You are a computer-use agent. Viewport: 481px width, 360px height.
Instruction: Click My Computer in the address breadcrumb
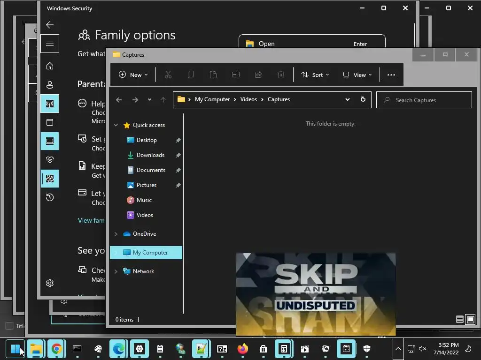[212, 99]
